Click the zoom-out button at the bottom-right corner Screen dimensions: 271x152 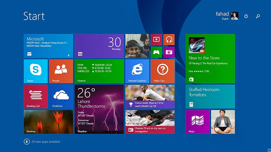(x=269, y=150)
